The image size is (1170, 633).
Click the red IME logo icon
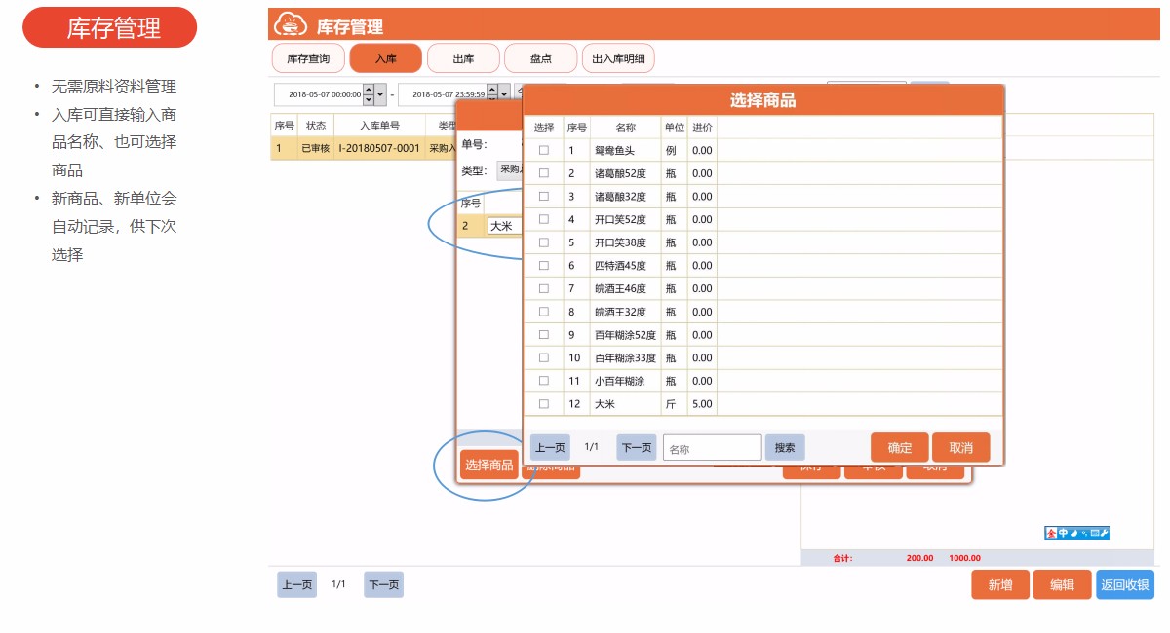pyautogui.click(x=1051, y=533)
